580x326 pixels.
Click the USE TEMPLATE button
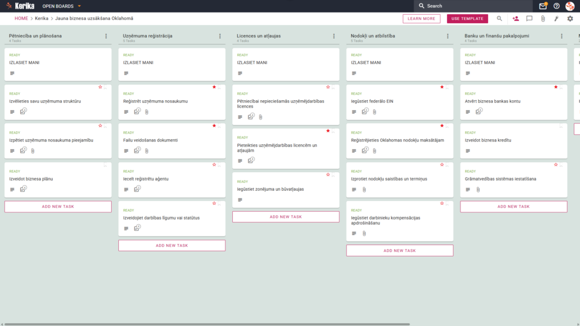467,19
